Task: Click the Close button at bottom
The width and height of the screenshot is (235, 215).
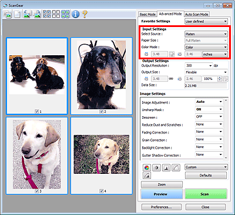Action: click(206, 207)
